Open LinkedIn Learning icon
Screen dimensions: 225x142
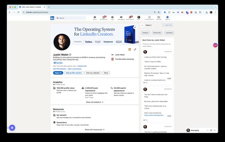[x=159, y=17]
